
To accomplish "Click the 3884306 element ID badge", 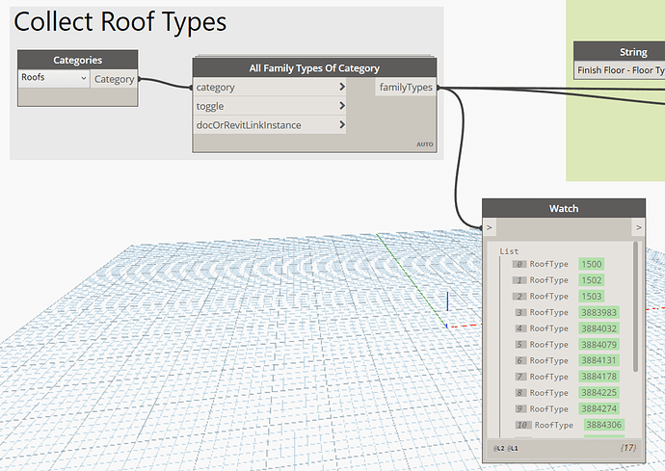I will pyautogui.click(x=603, y=425).
